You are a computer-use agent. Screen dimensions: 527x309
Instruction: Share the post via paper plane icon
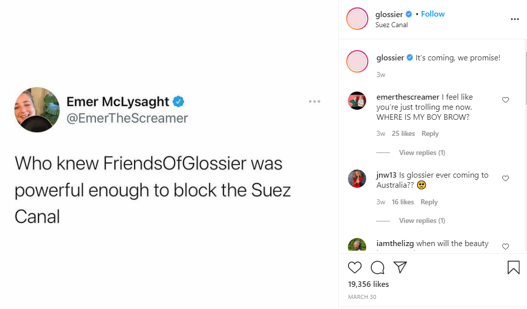pos(400,267)
